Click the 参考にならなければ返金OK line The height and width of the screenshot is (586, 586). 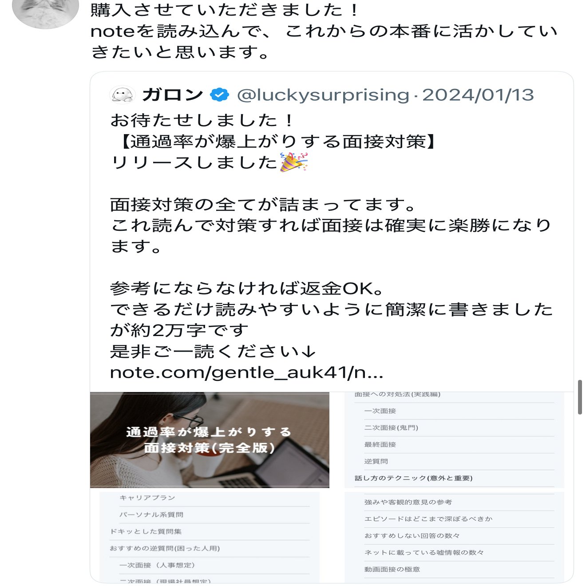point(247,289)
